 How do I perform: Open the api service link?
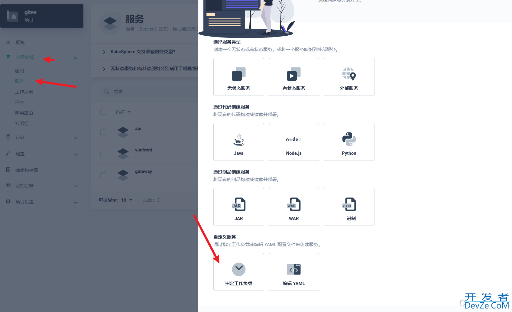click(138, 128)
